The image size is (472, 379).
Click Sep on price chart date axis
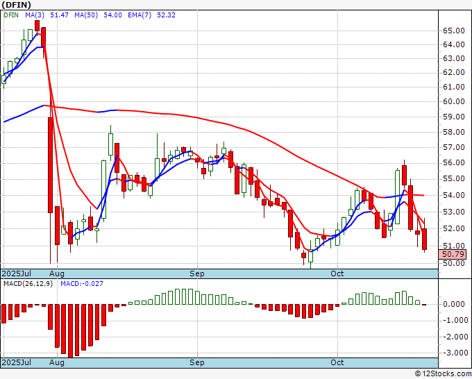click(197, 273)
